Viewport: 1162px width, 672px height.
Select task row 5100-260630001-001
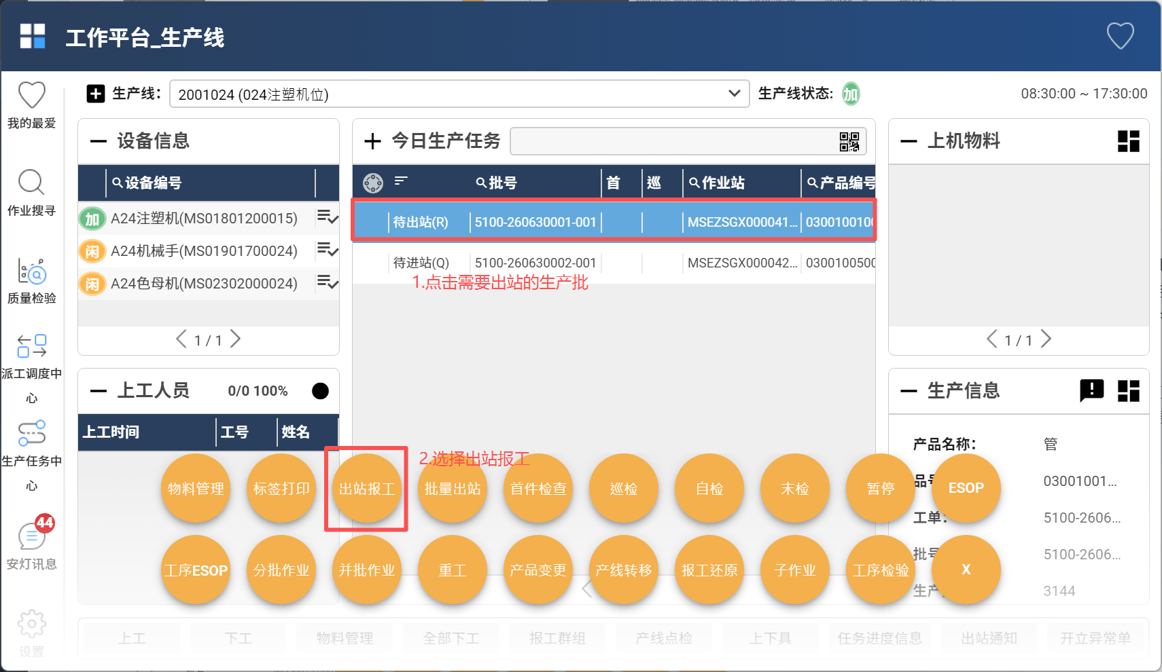pos(614,221)
